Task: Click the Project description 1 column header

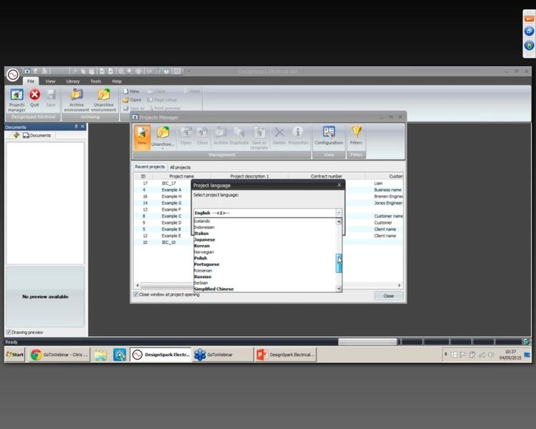Action: (x=249, y=176)
